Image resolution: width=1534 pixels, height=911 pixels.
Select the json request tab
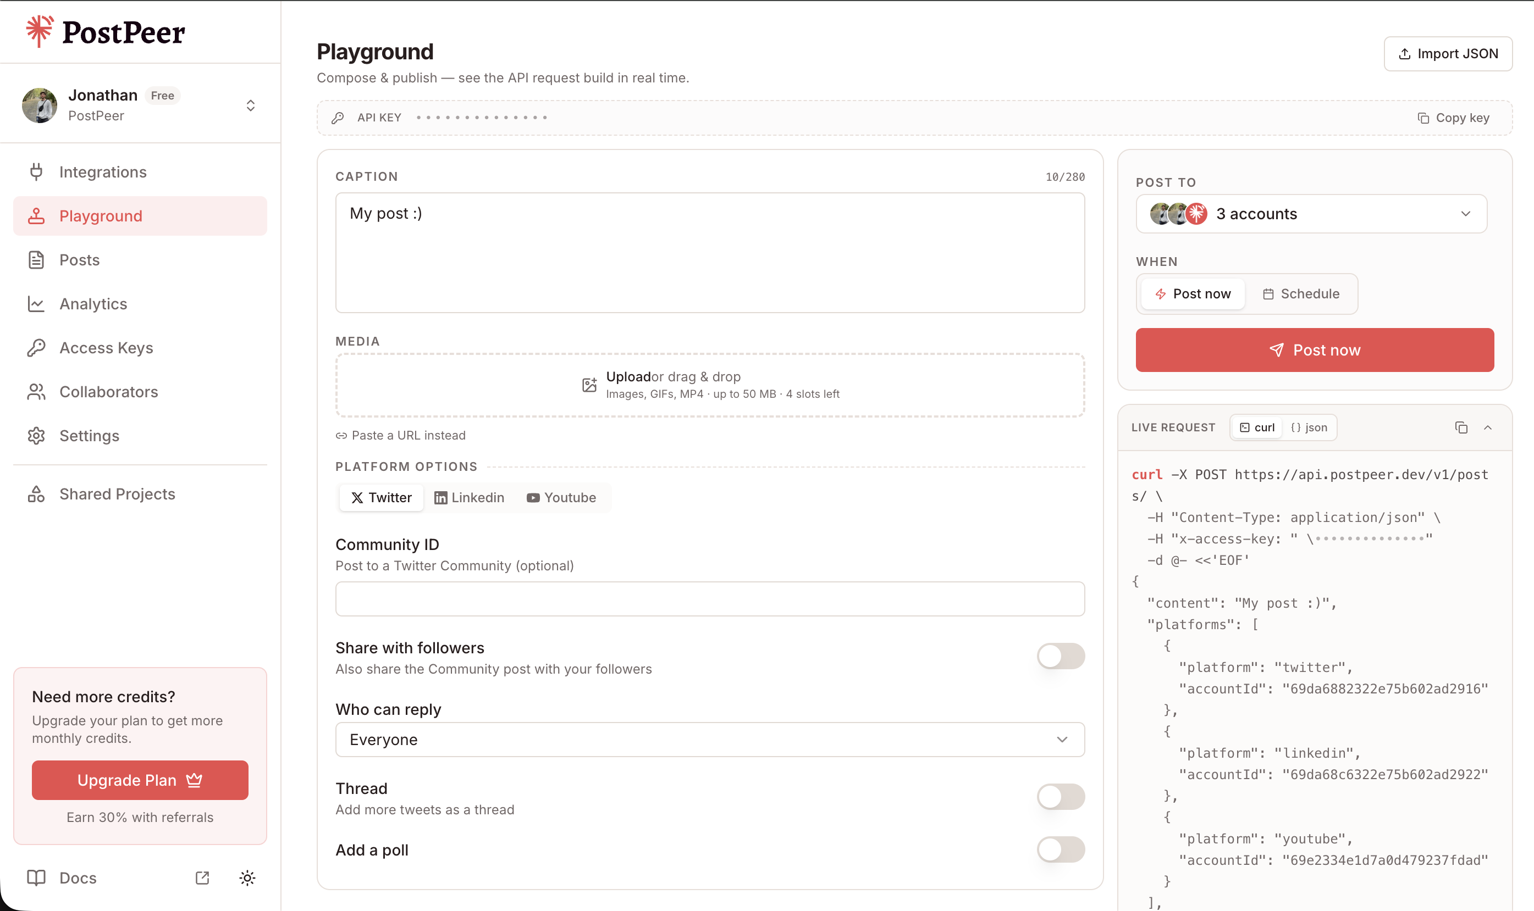[1309, 427]
